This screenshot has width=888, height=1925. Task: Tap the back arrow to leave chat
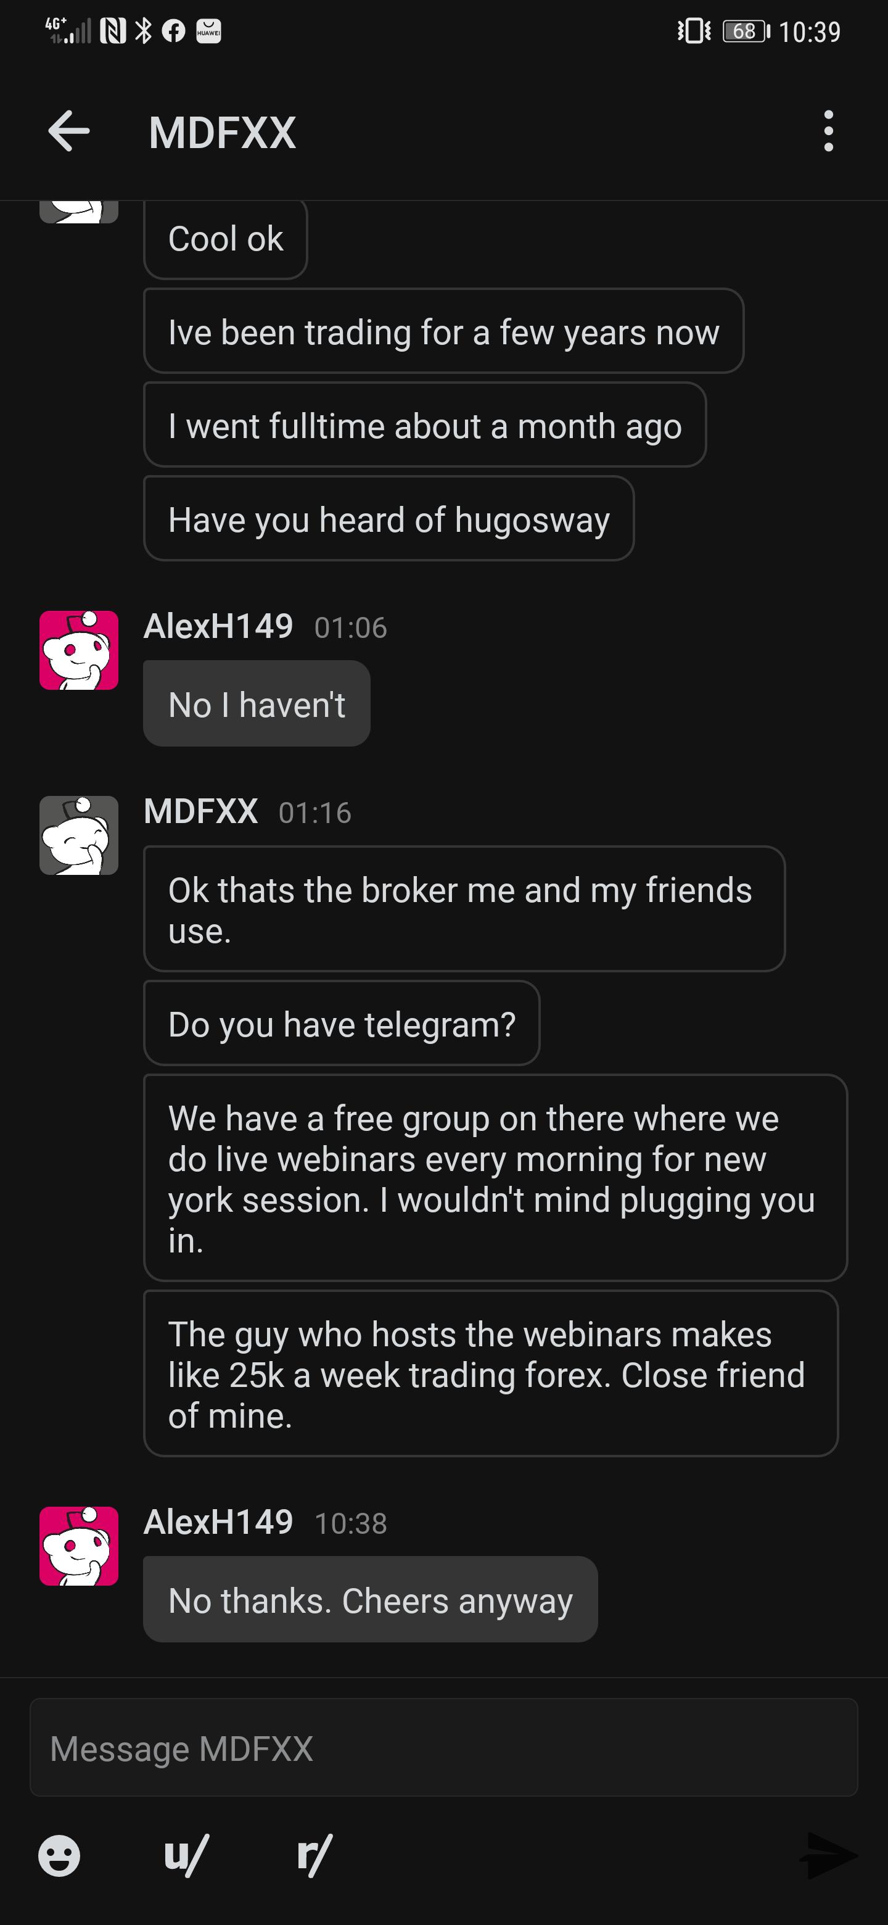point(68,131)
